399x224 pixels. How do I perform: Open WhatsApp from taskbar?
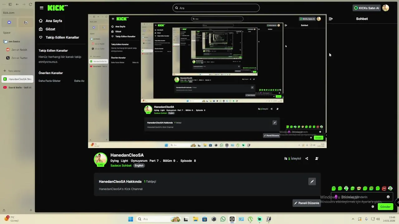click(223, 219)
